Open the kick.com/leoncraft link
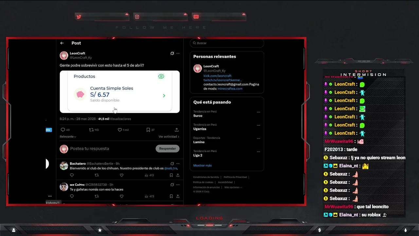This screenshot has height=236, width=419. (217, 76)
